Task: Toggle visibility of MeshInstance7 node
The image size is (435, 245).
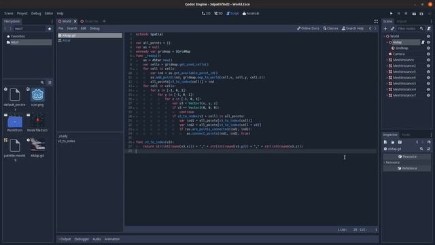Action: [428, 95]
